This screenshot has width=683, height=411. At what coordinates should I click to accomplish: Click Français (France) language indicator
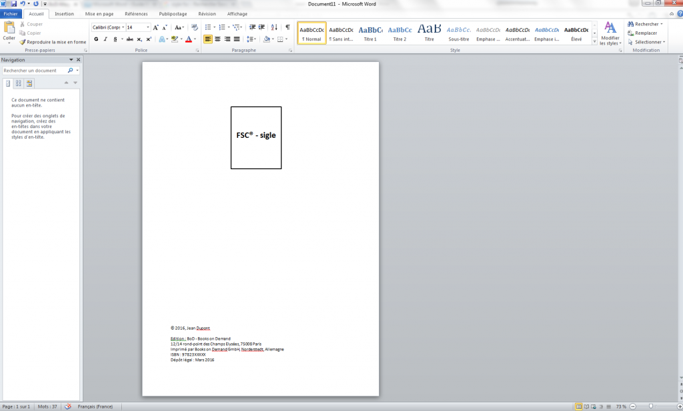(95, 406)
